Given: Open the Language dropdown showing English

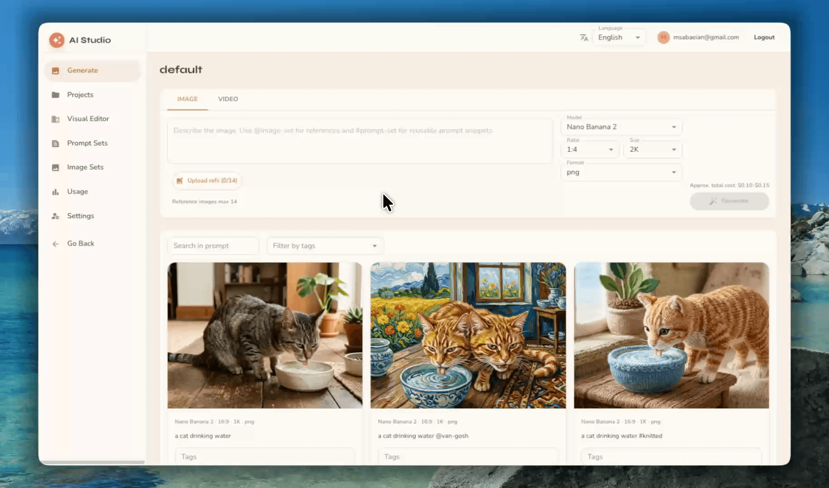Looking at the screenshot, I should pos(619,38).
